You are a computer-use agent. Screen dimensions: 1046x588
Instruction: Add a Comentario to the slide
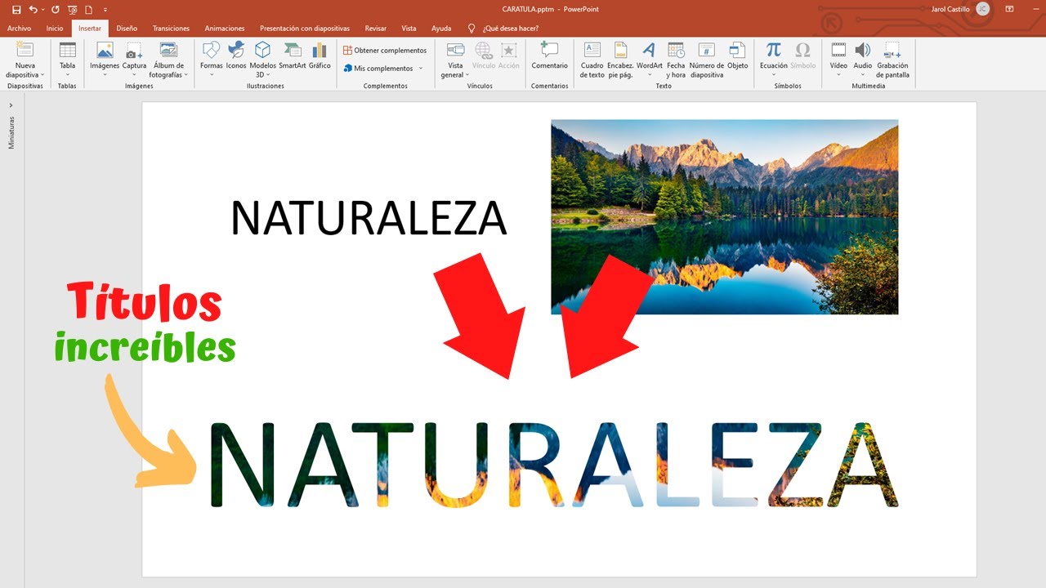[549, 56]
